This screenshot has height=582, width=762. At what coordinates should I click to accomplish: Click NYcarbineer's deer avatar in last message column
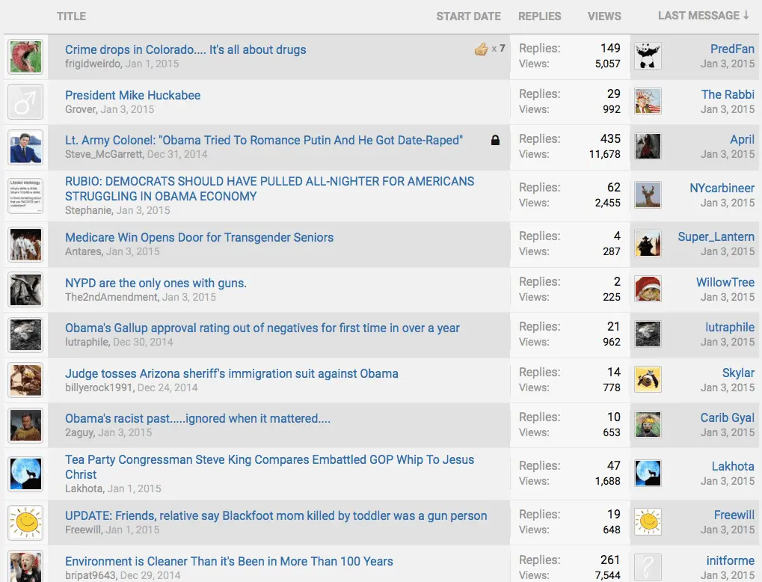[x=648, y=194]
